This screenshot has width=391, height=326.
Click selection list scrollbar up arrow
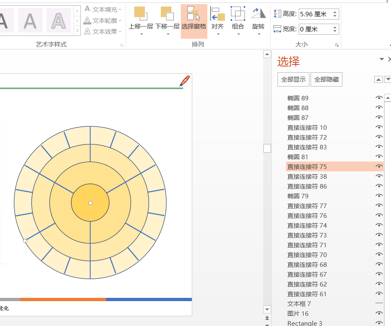[x=388, y=98]
